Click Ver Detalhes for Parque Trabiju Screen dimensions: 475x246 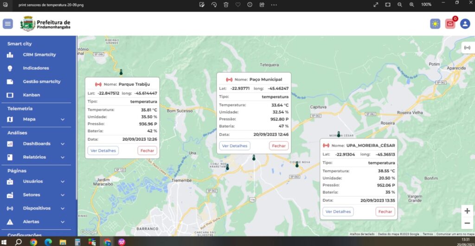103,151
